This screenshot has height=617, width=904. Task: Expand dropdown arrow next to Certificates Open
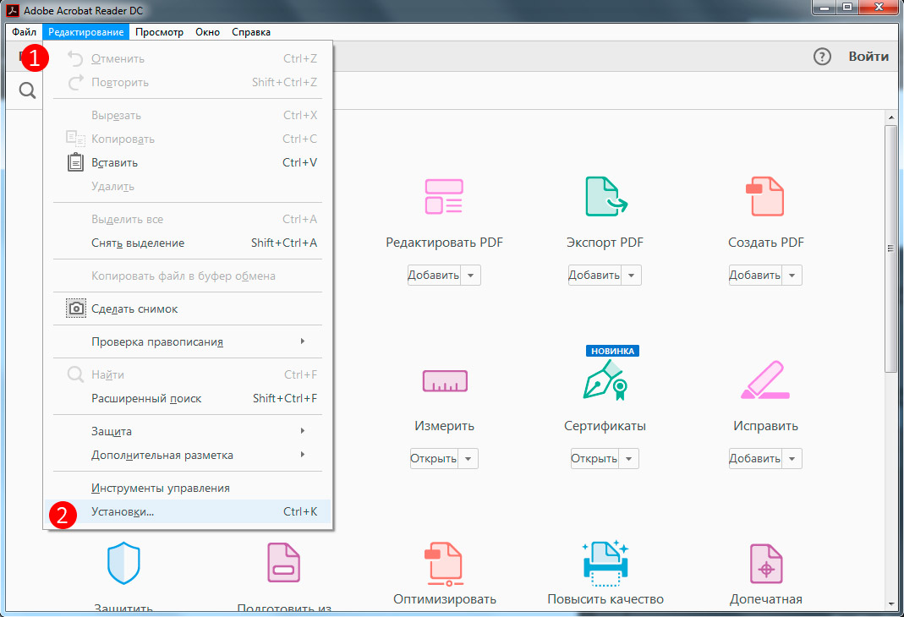(x=629, y=459)
